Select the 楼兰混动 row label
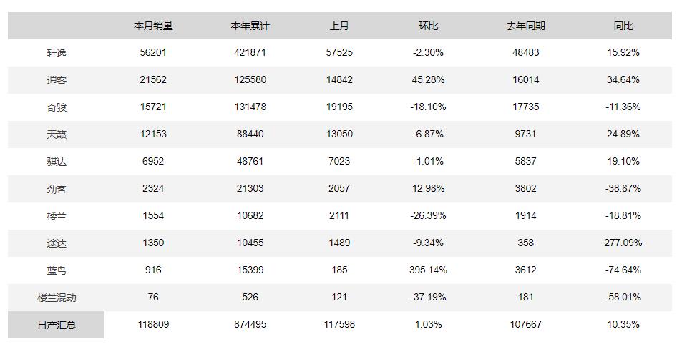682x347 pixels. (x=57, y=298)
